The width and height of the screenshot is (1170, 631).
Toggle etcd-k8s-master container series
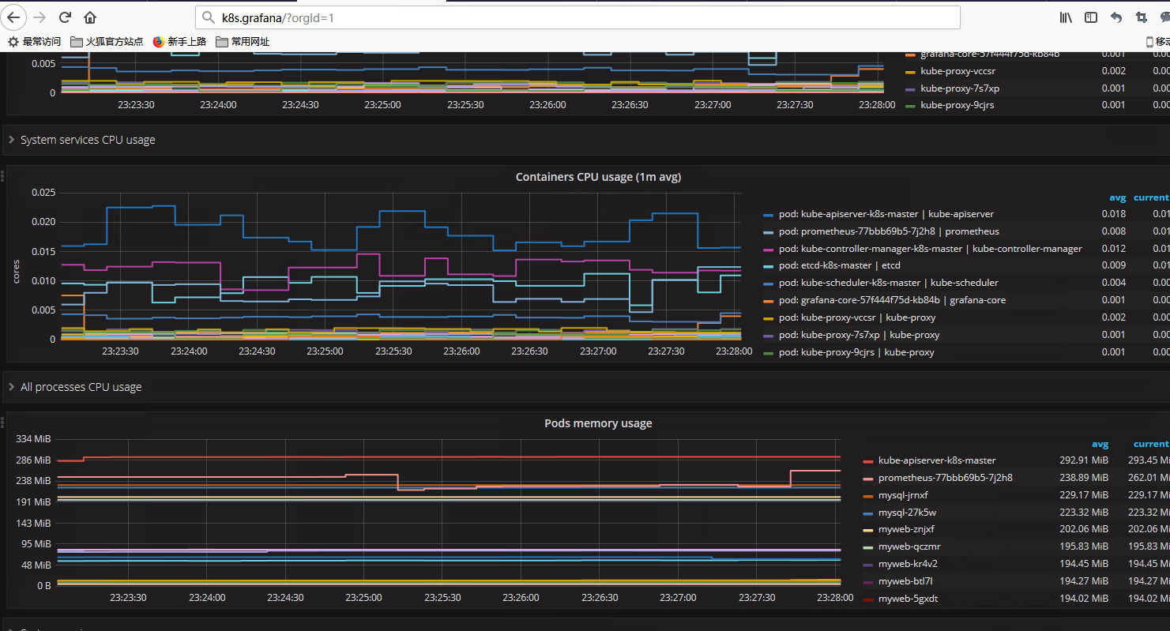coord(840,265)
